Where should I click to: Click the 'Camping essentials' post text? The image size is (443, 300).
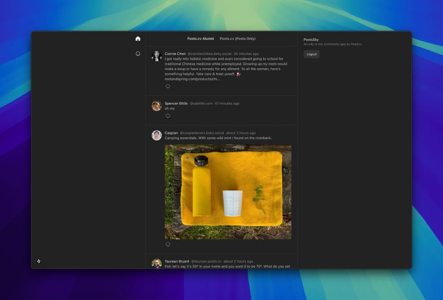218,138
